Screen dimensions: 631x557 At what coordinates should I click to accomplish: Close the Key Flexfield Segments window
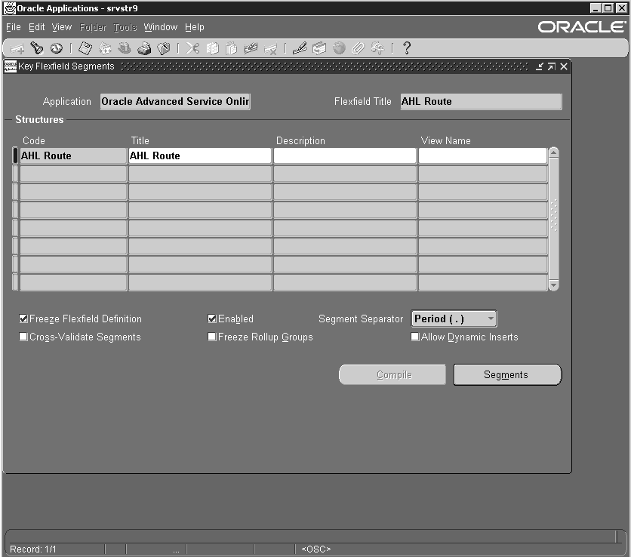click(x=564, y=66)
